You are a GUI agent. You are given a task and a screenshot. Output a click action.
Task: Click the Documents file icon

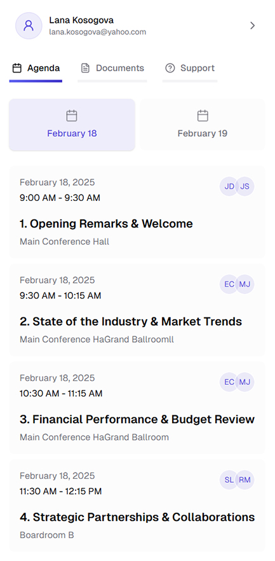pos(85,68)
